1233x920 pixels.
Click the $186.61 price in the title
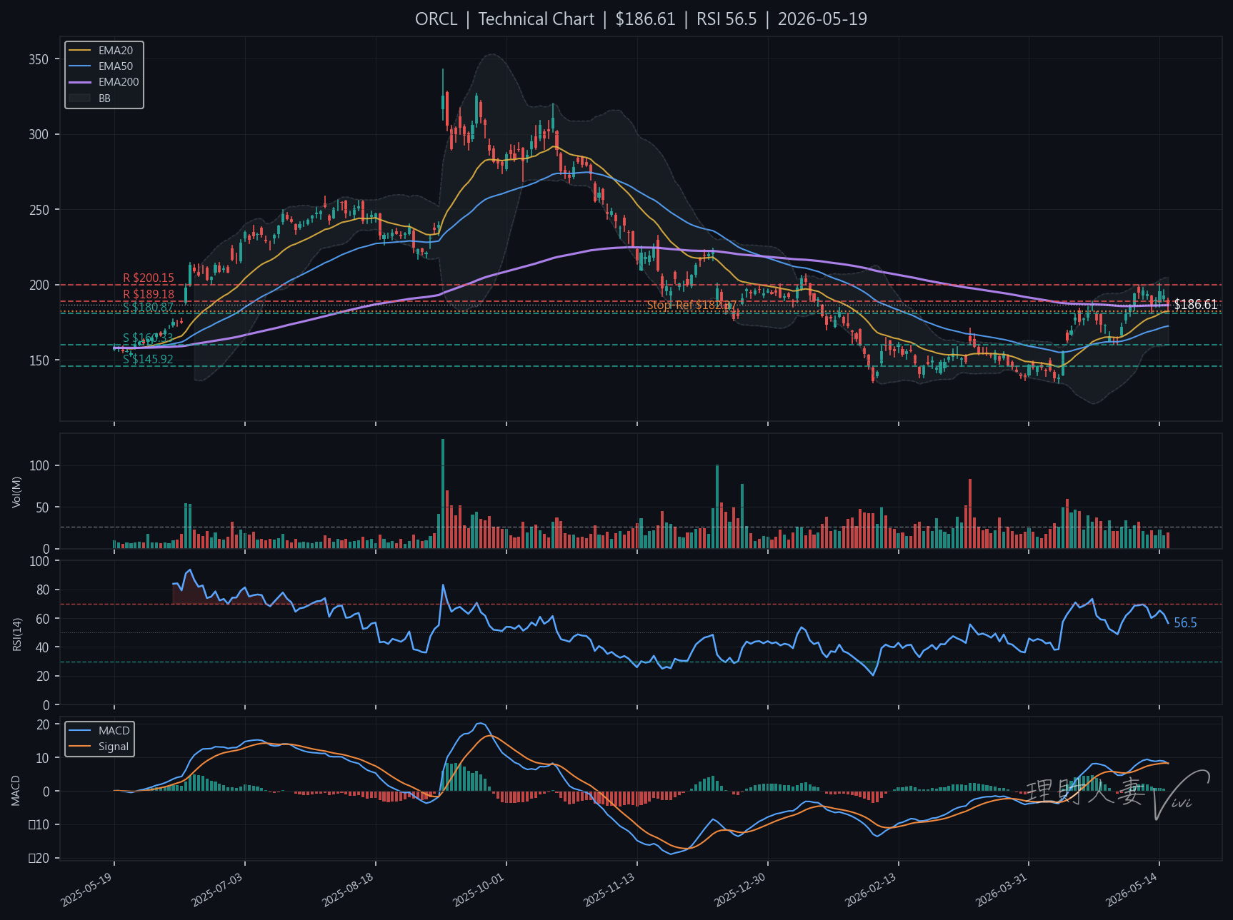pyautogui.click(x=645, y=19)
